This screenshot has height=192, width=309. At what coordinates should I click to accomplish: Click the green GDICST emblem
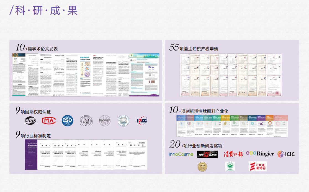click(230, 166)
